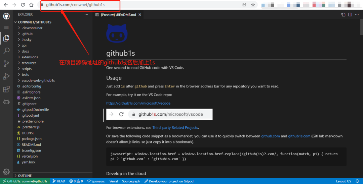Open the .editorconfig file
The width and height of the screenshot is (363, 184).
pos(53,86)
